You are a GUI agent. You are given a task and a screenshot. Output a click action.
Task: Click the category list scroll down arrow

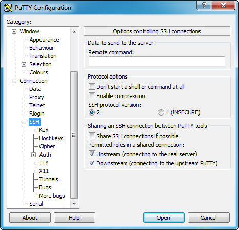pyautogui.click(x=74, y=204)
